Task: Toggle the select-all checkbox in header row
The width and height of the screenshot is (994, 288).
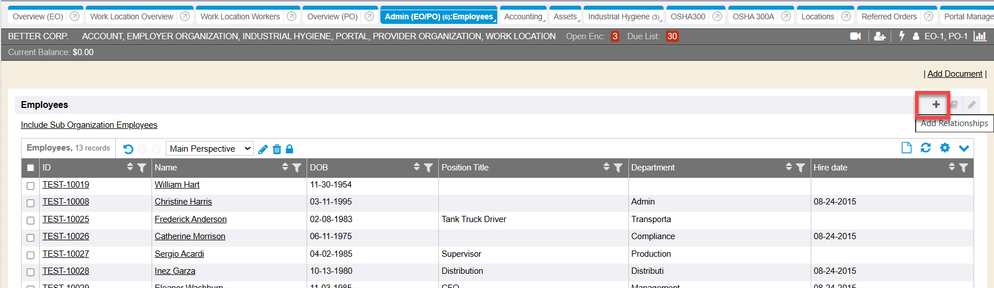Action: tap(31, 168)
